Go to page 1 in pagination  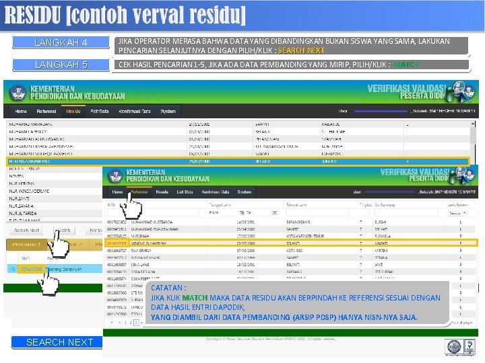[125, 323]
